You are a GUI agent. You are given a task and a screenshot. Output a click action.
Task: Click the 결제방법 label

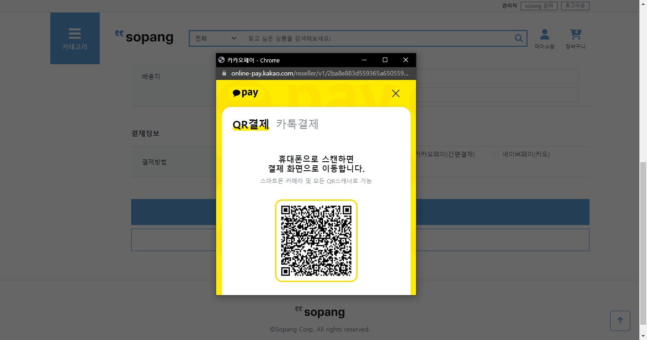154,162
